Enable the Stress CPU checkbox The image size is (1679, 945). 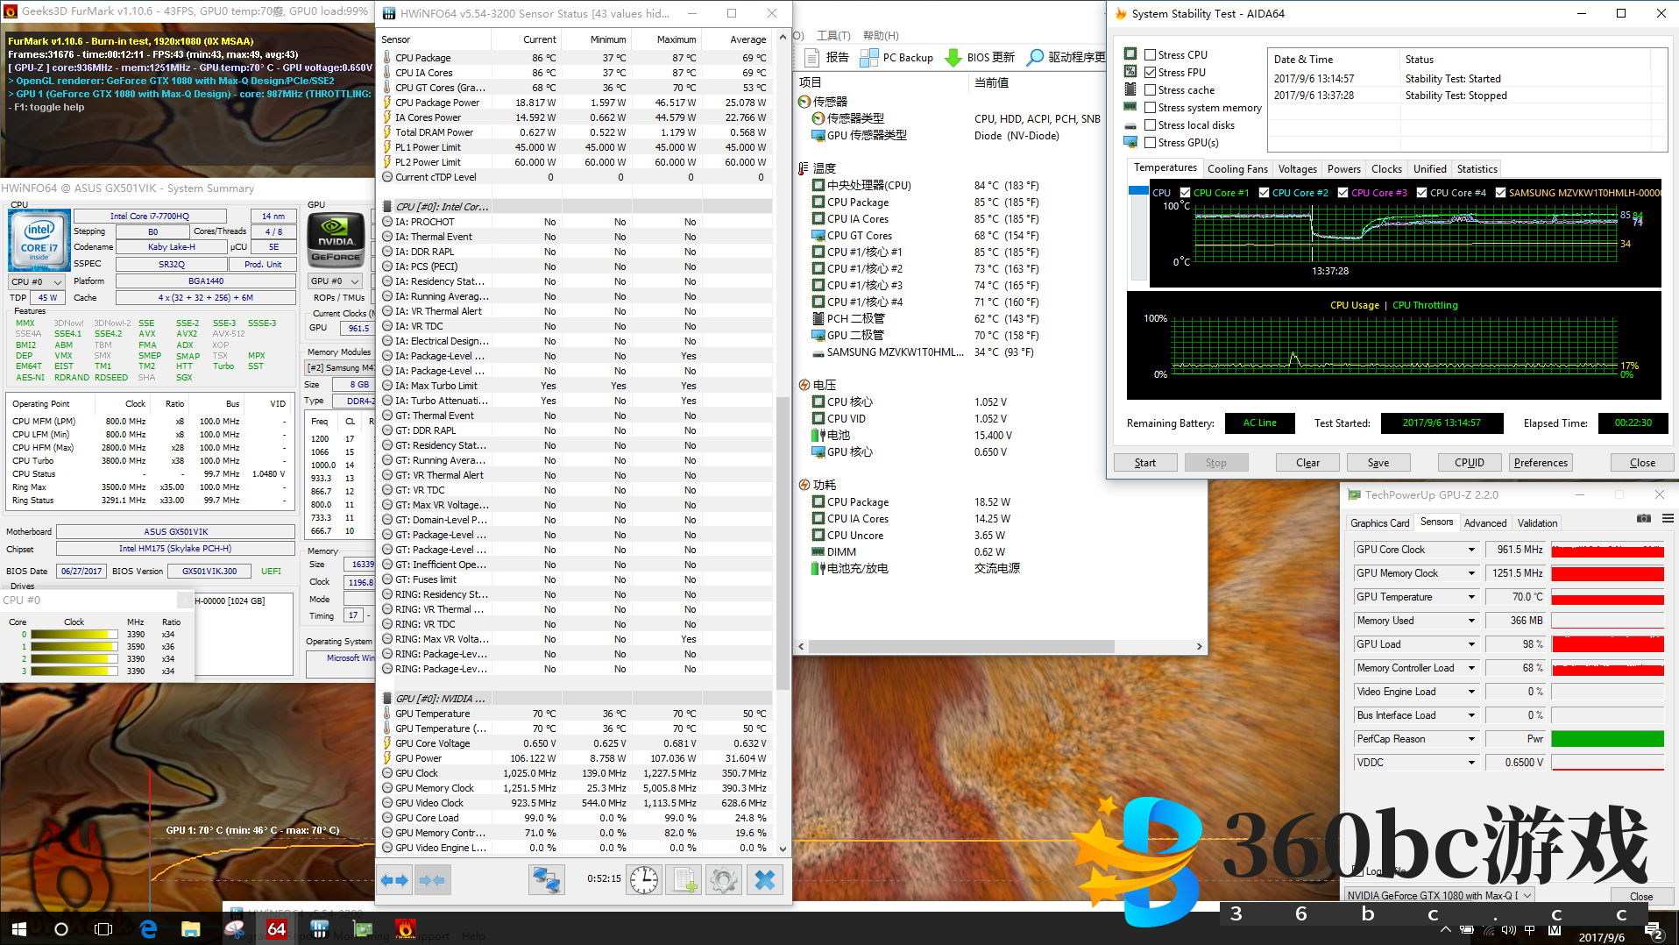[x=1150, y=55]
